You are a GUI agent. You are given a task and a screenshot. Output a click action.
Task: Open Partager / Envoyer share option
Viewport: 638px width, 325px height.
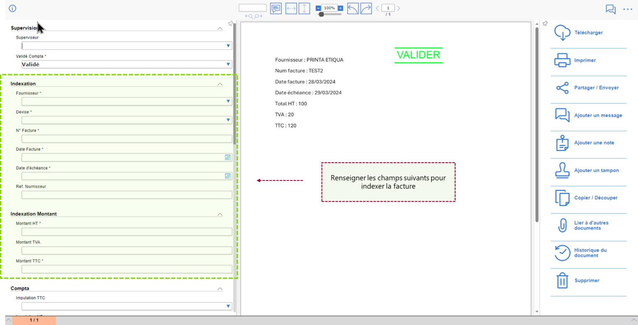(x=596, y=88)
